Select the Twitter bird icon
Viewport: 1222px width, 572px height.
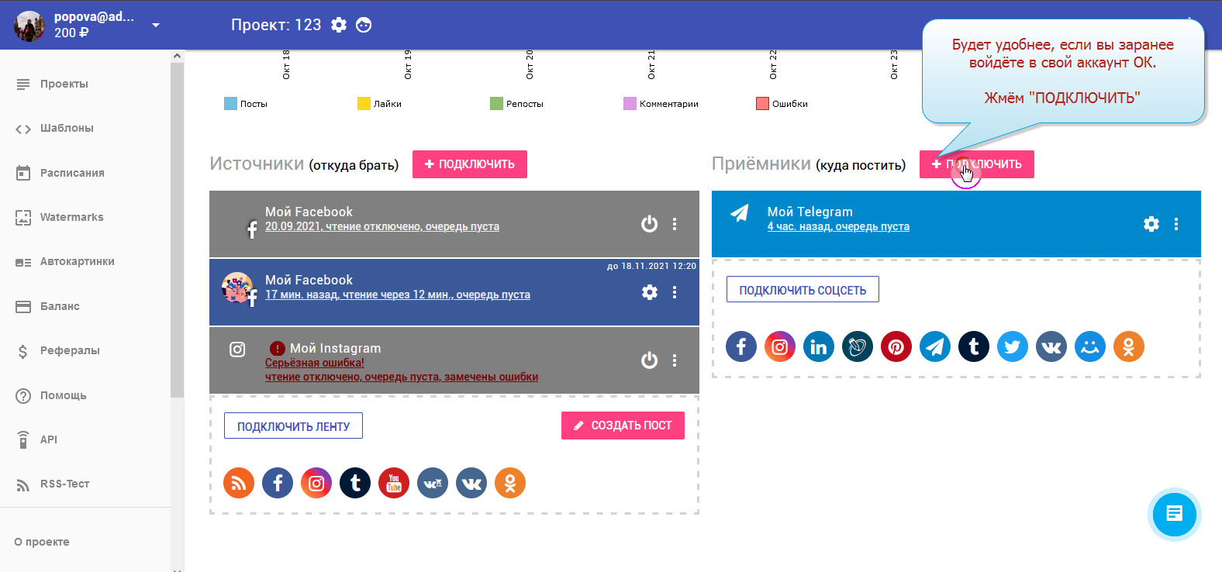tap(1012, 346)
